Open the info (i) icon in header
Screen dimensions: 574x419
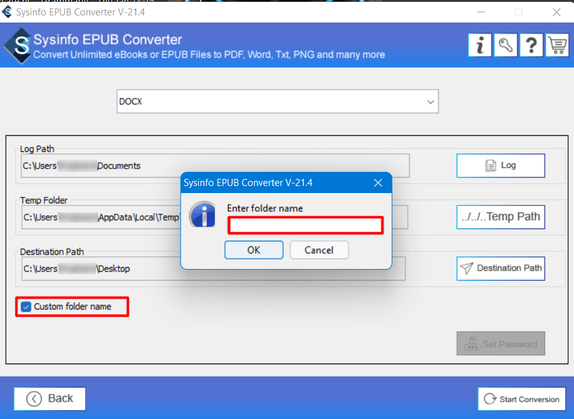[479, 45]
